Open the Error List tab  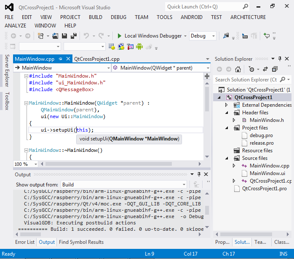[25, 242]
